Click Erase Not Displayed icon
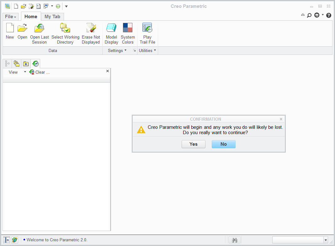 pos(91,34)
